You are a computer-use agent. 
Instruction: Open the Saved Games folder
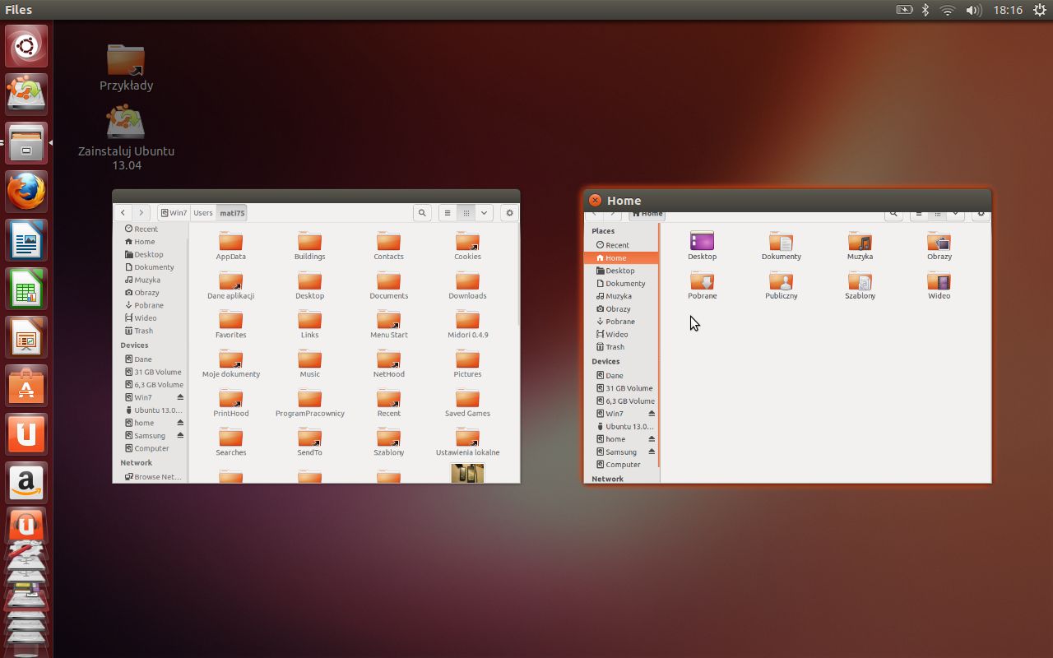[x=467, y=403]
